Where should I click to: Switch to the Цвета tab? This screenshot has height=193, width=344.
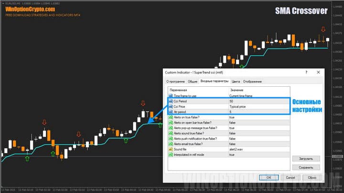click(x=236, y=81)
